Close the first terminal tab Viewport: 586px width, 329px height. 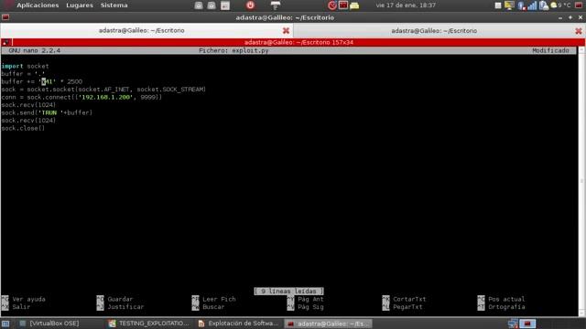pyautogui.click(x=286, y=30)
